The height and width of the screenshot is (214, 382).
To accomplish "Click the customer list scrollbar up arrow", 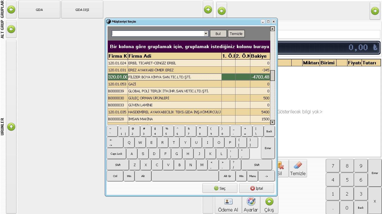I will pos(272,29).
